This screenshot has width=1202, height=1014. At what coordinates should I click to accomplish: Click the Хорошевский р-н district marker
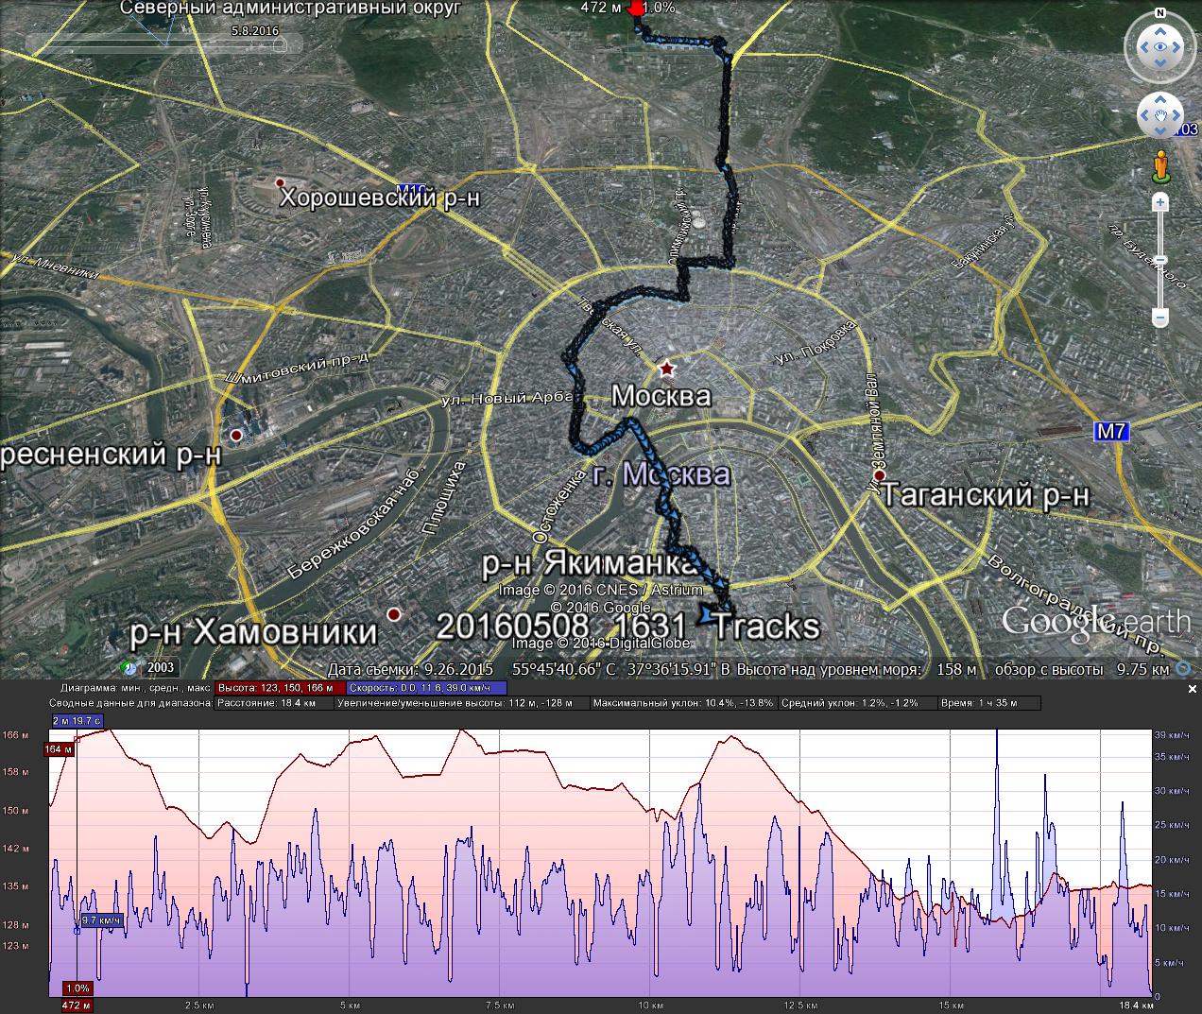pyautogui.click(x=279, y=182)
